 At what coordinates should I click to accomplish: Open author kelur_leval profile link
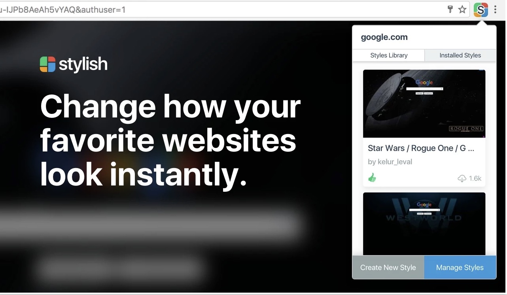pyautogui.click(x=390, y=162)
